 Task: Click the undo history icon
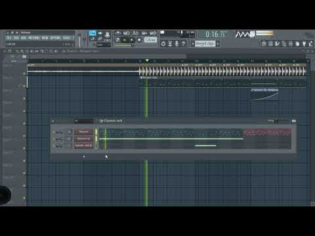click(x=163, y=44)
